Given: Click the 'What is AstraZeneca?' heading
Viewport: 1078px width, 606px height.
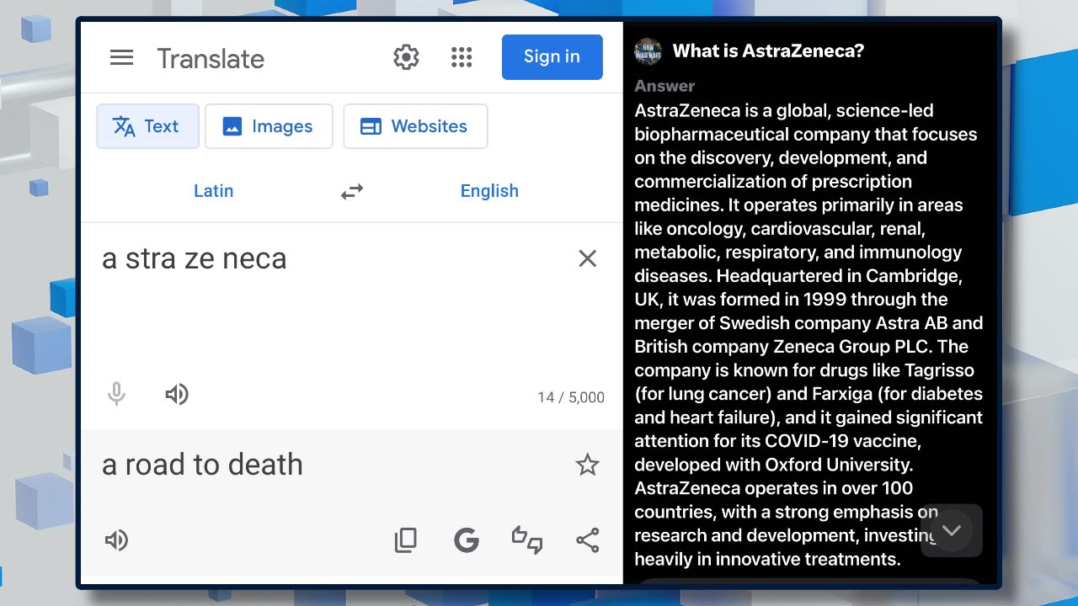Looking at the screenshot, I should 768,50.
